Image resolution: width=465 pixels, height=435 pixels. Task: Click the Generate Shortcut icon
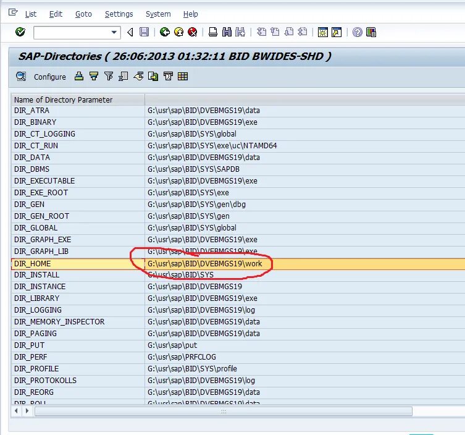click(x=337, y=32)
